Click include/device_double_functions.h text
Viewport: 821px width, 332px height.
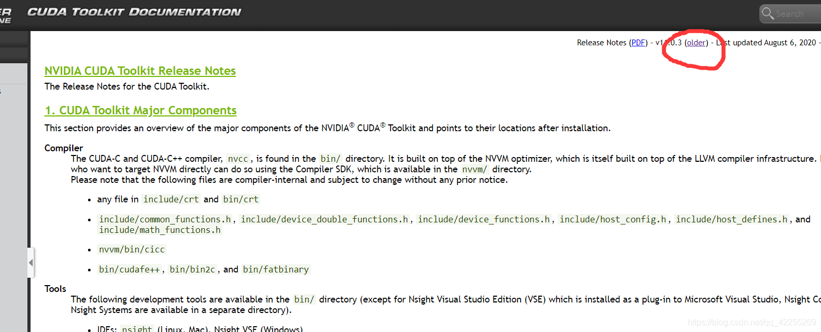tap(325, 219)
